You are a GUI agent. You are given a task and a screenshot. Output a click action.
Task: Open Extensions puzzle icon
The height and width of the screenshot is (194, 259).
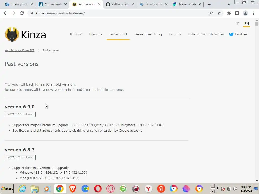[229, 13]
